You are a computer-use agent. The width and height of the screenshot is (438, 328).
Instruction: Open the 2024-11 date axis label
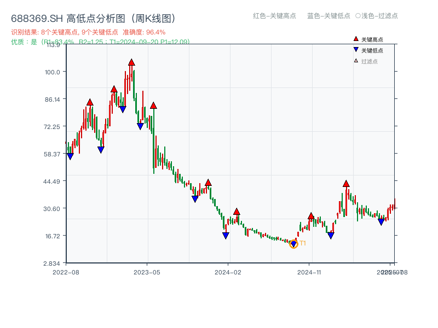[311, 272]
